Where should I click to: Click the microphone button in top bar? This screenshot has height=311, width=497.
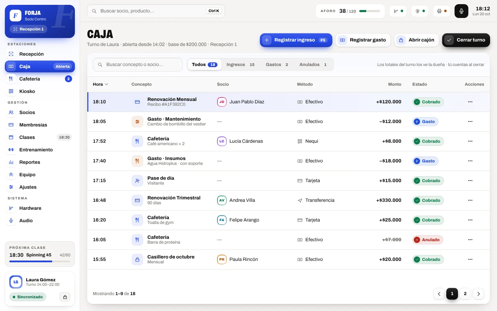pos(461,11)
